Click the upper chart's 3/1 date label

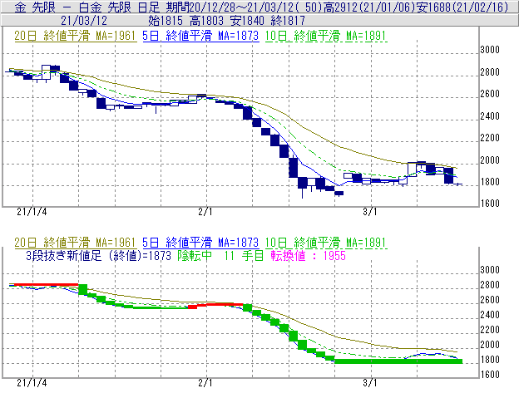point(370,212)
